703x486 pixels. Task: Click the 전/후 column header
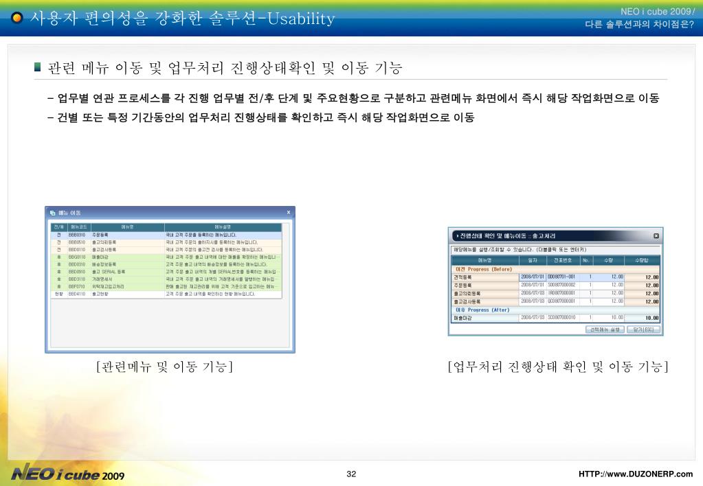(x=58, y=227)
